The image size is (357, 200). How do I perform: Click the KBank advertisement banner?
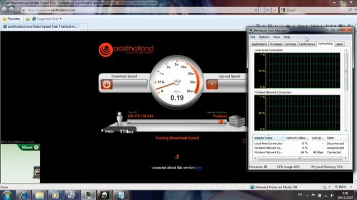21,163
